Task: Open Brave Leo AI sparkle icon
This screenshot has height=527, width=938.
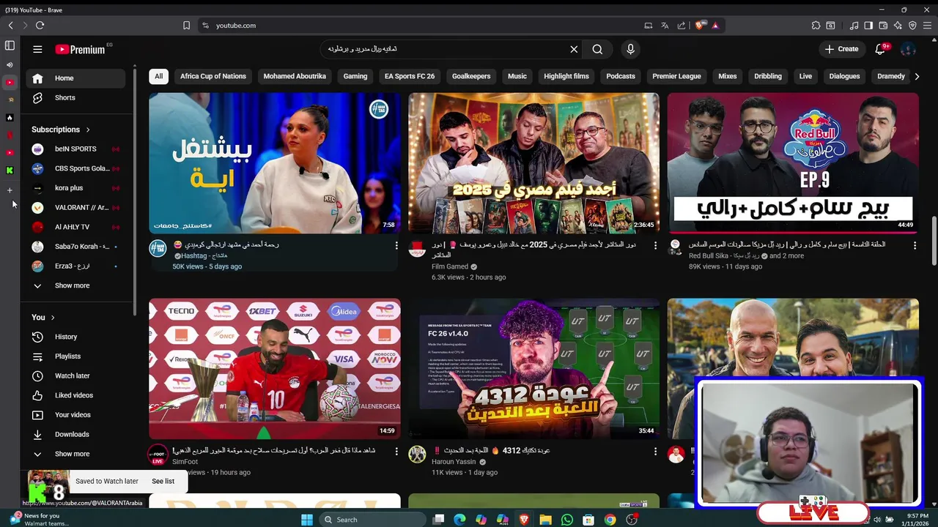Action: tap(898, 25)
